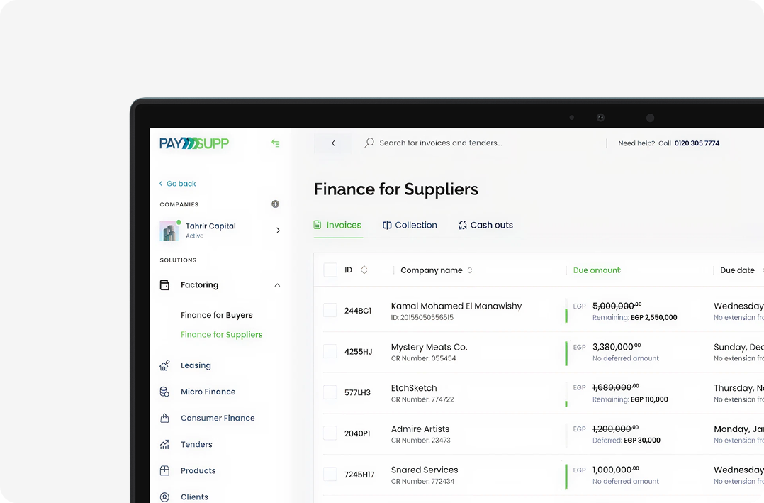Switch to the Collection tab
The height and width of the screenshot is (503, 764).
410,225
